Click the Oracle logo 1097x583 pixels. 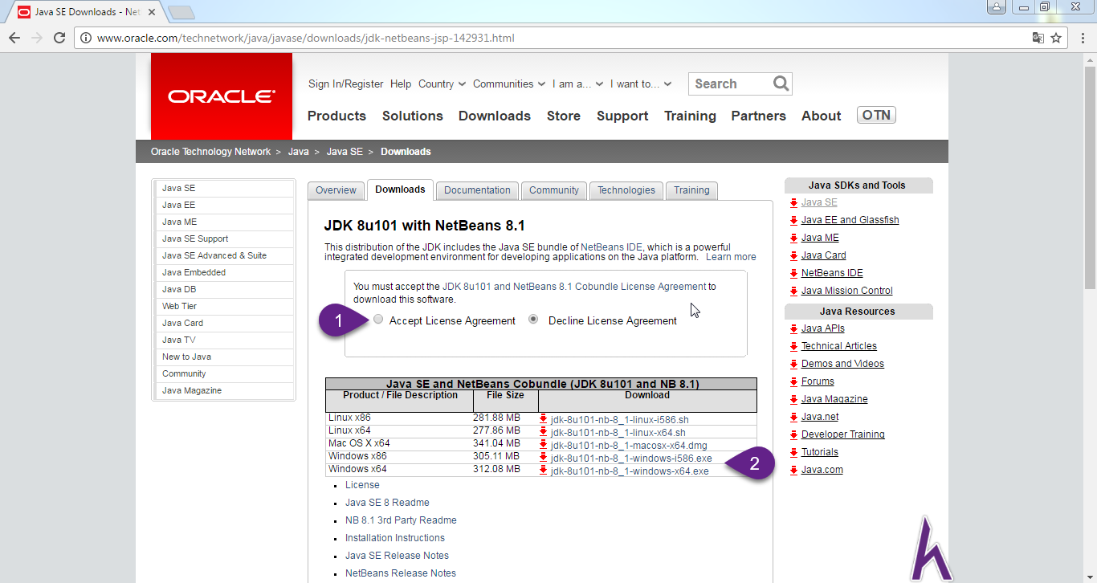(222, 96)
